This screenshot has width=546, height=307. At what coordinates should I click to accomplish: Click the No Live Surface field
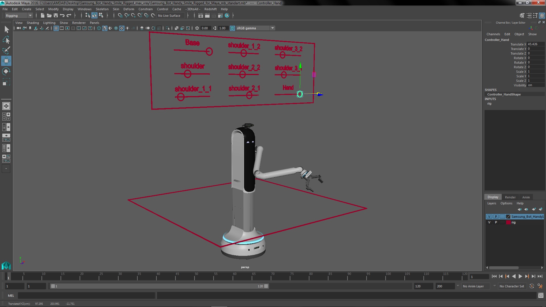point(171,16)
